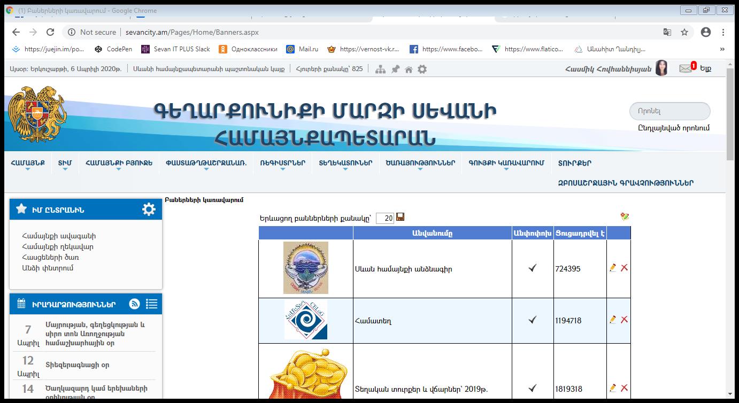The height and width of the screenshot is (403, 739).
Task: Open the Տիեզերագնացի օր event
Action: pos(78,365)
